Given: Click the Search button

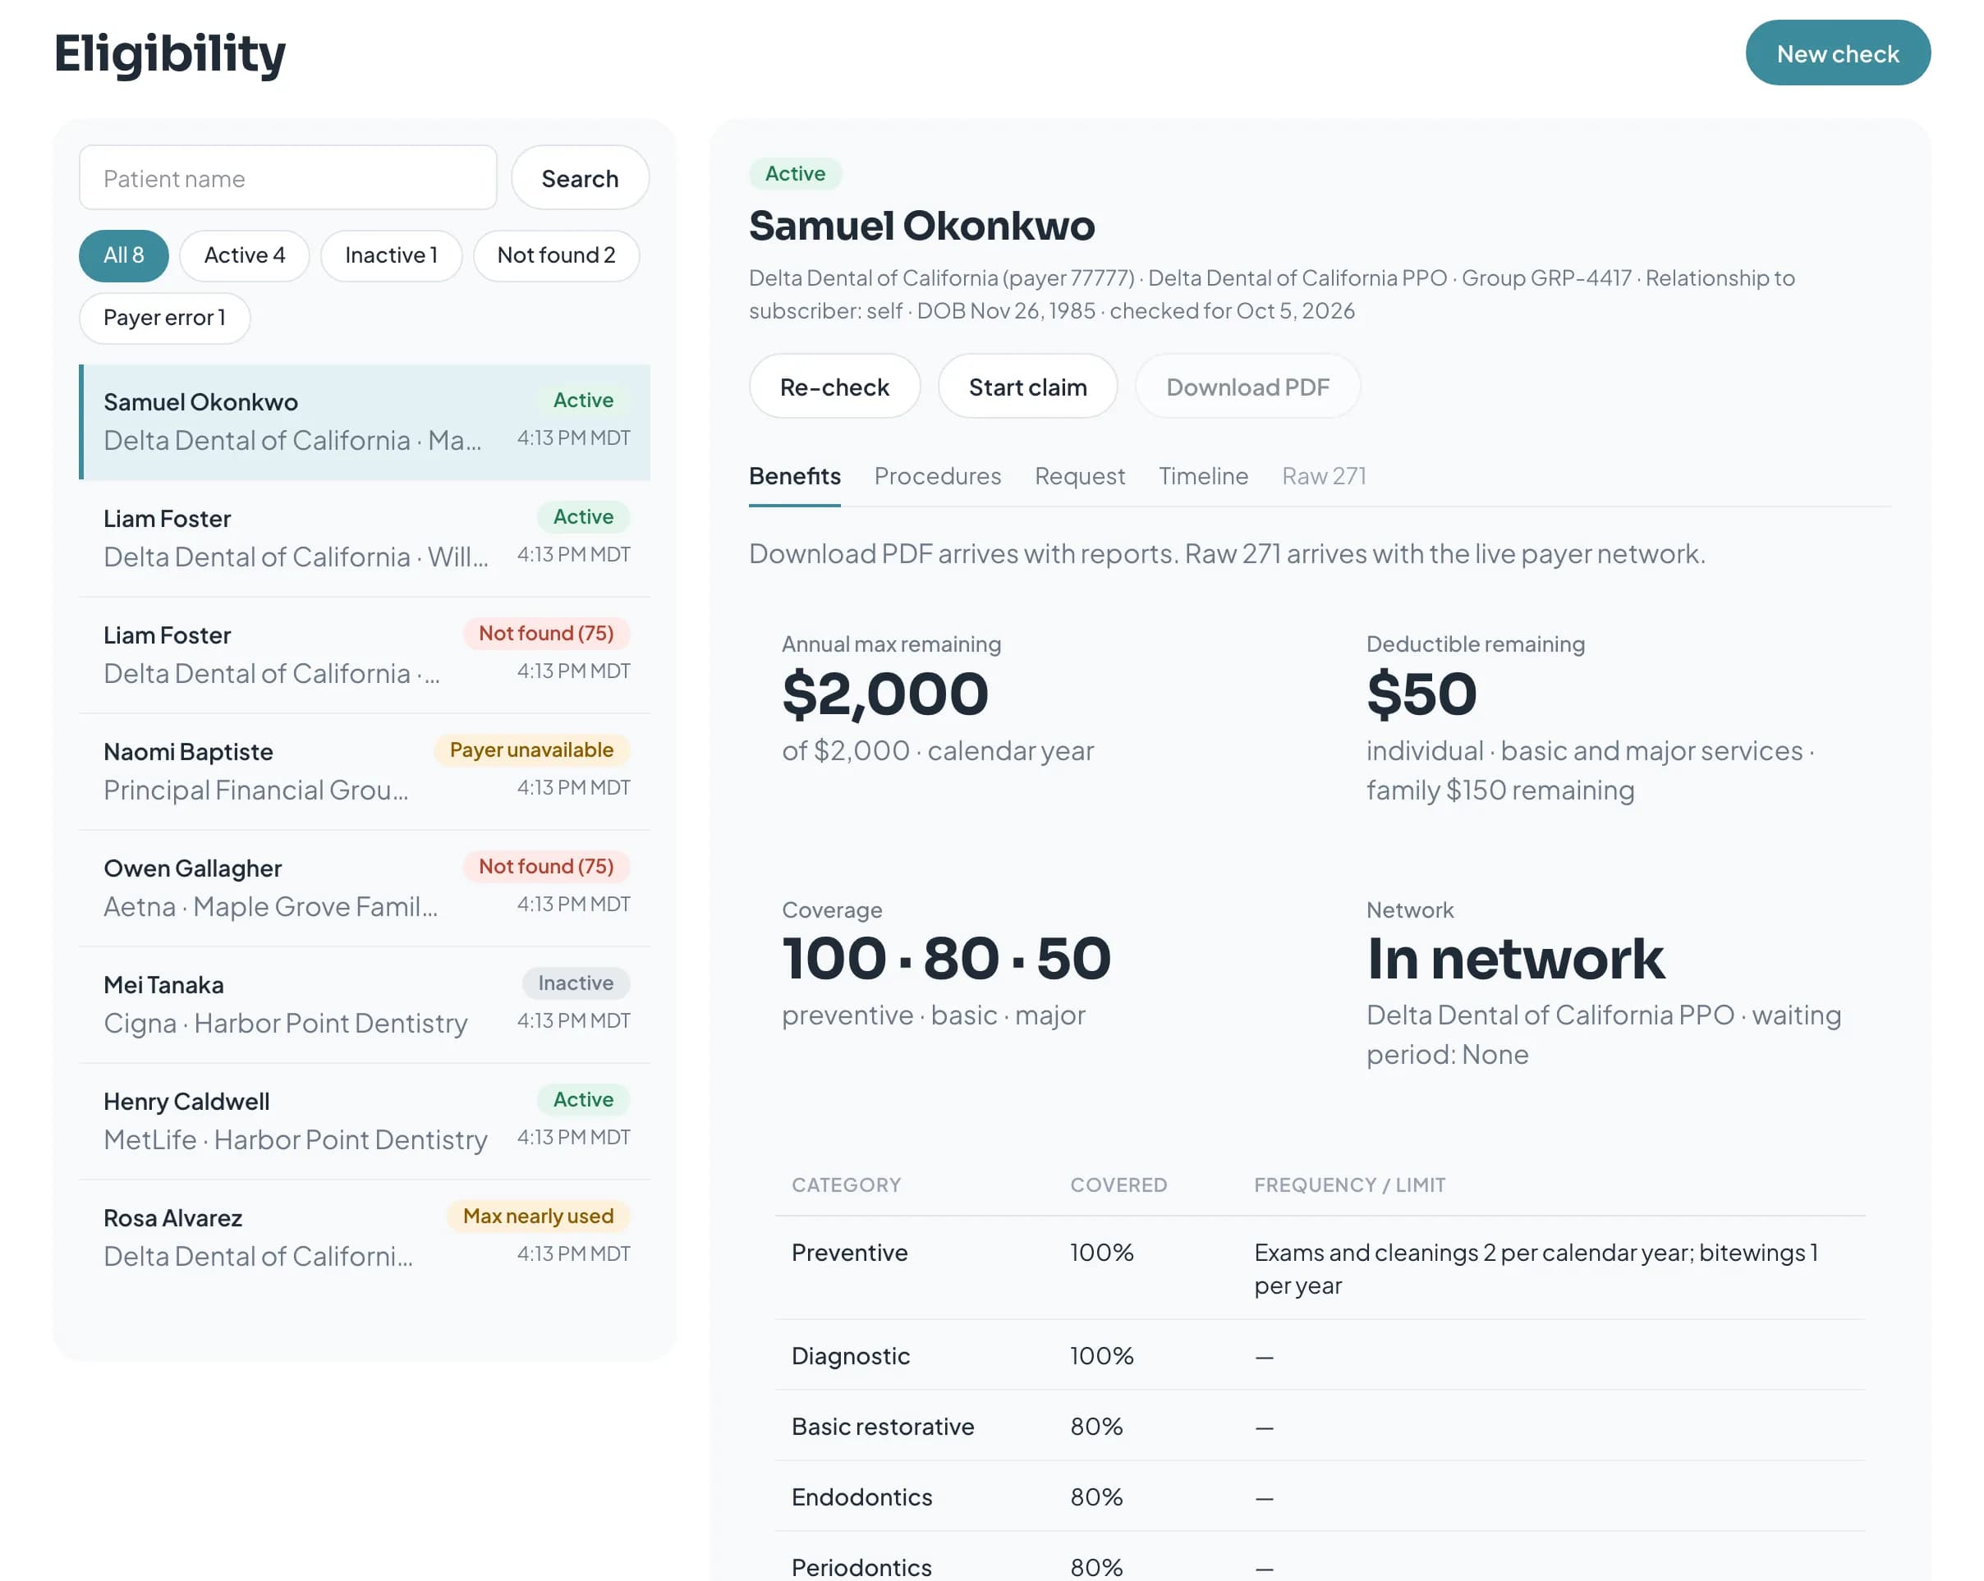Looking at the screenshot, I should 580,177.
